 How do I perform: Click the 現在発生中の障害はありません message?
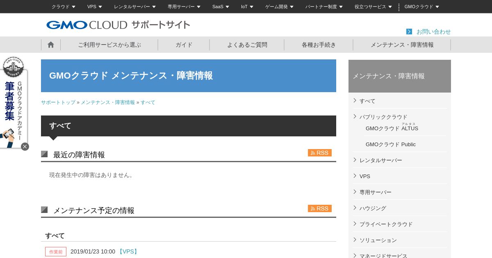(x=92, y=175)
